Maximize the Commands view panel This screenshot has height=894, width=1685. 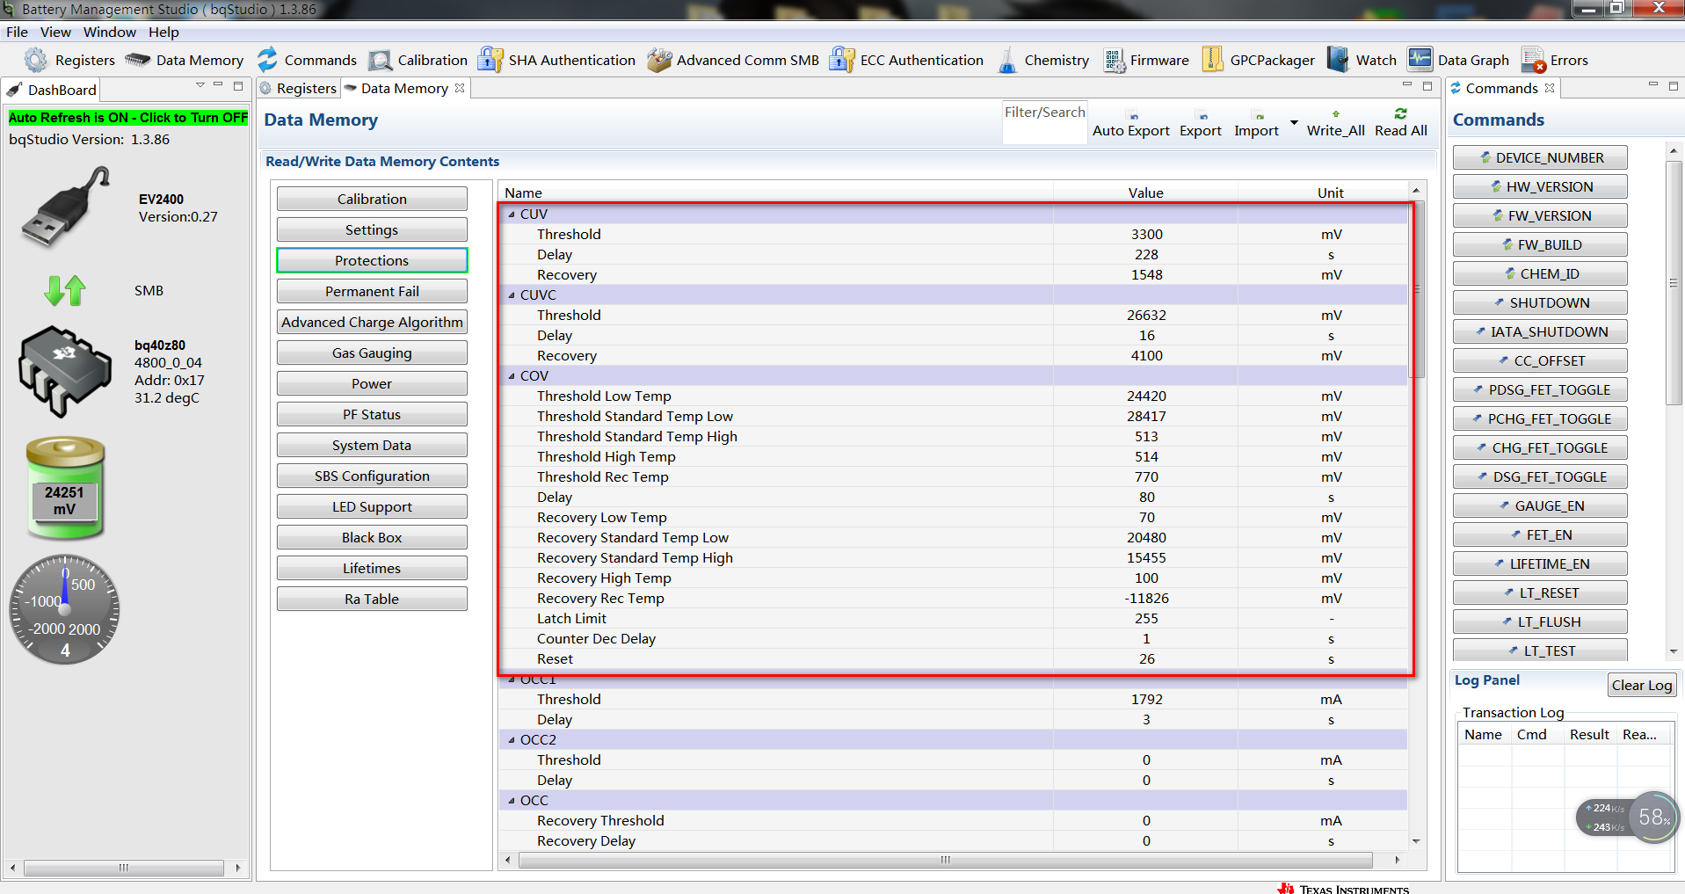click(1674, 85)
